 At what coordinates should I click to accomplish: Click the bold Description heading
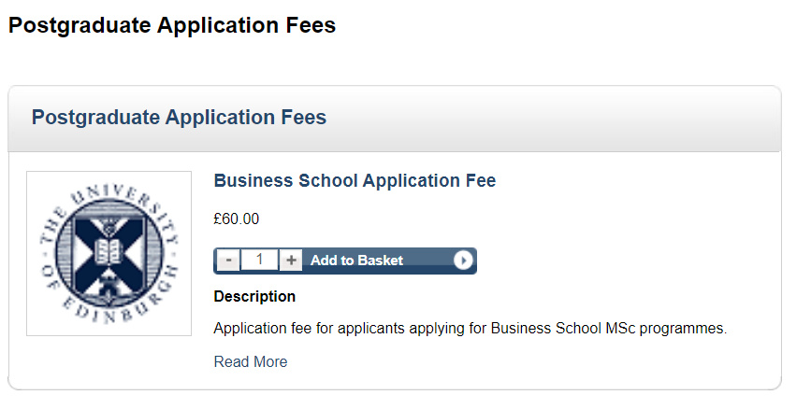tap(254, 296)
